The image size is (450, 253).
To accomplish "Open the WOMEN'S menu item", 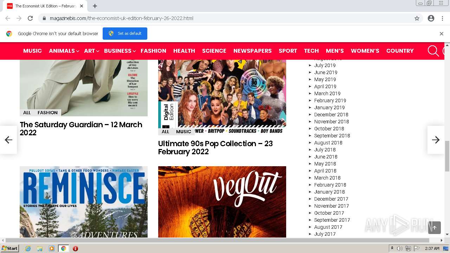I will point(365,51).
